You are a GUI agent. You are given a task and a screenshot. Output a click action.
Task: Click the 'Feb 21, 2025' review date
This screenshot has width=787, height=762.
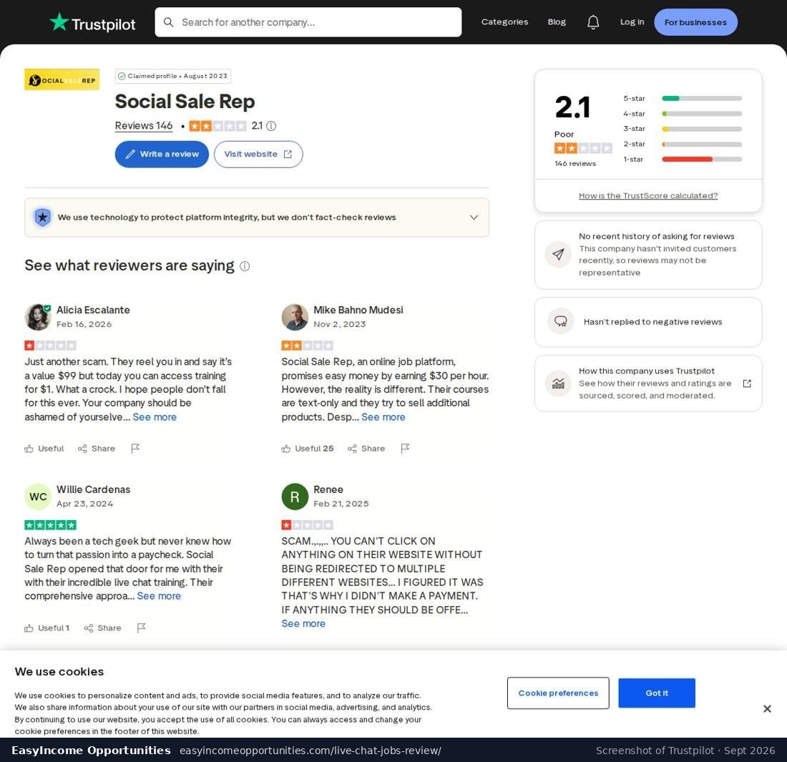[x=341, y=504]
